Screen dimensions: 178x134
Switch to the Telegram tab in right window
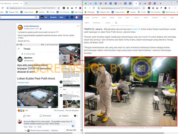click(96, 3)
